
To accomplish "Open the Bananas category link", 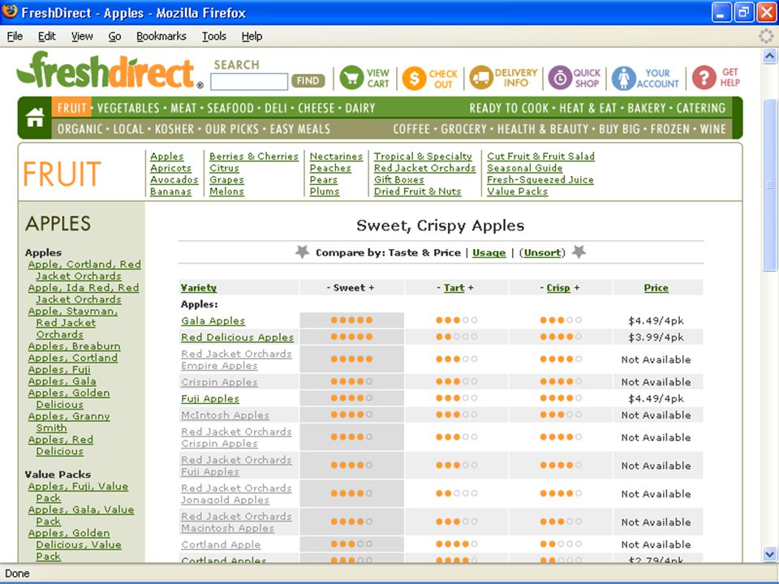I will pyautogui.click(x=170, y=191).
